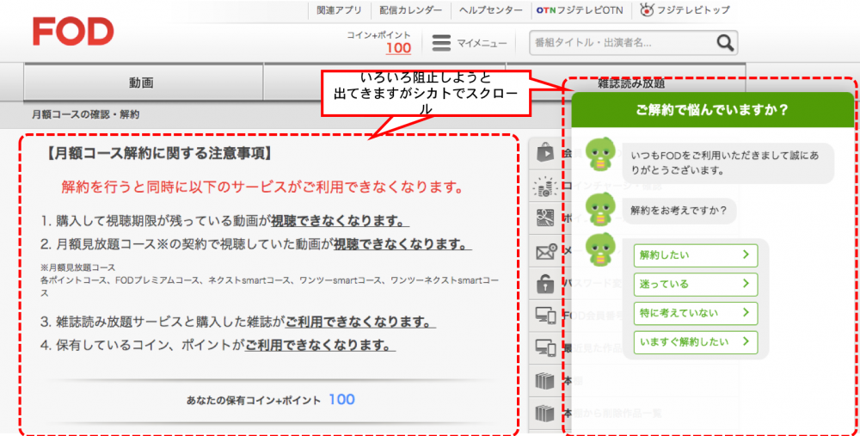Image resolution: width=860 pixels, height=436 pixels.
Task: Open 関連アプリ in the top bar
Action: [x=339, y=9]
